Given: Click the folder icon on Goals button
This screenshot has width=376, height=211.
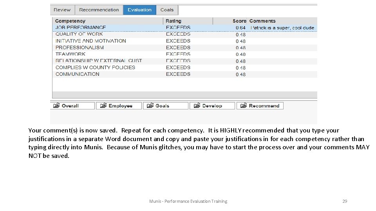Looking at the screenshot, I should pyautogui.click(x=150, y=105).
